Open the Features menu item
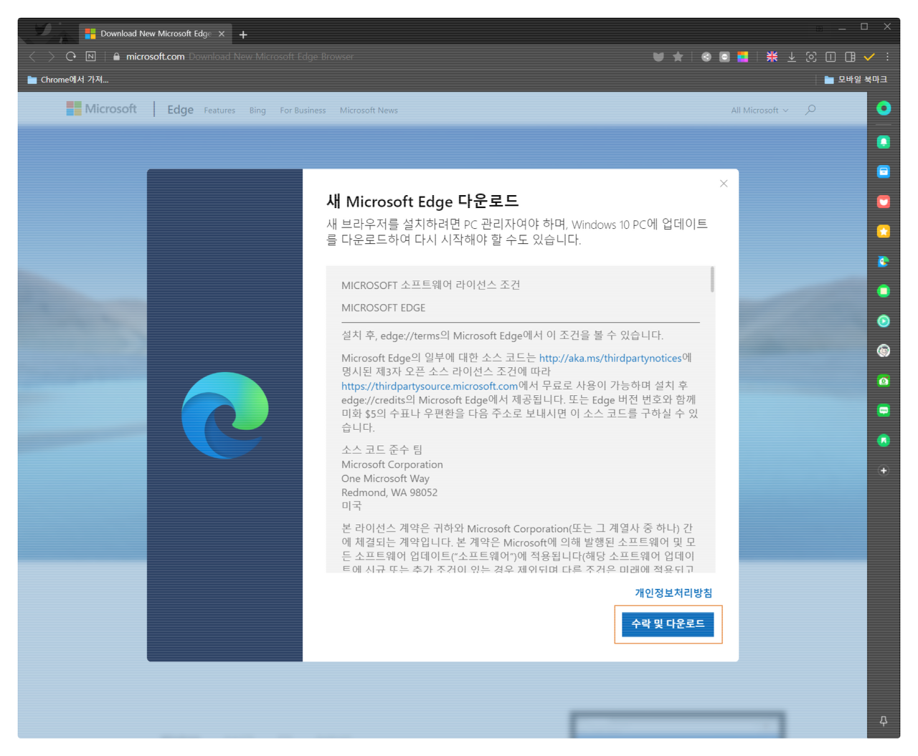The image size is (918, 756). [x=219, y=110]
